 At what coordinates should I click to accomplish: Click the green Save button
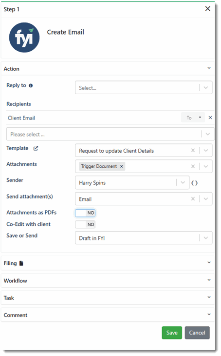click(x=172, y=333)
